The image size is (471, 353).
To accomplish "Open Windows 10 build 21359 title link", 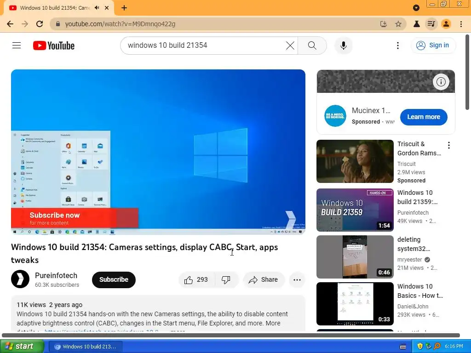I will 418,197.
